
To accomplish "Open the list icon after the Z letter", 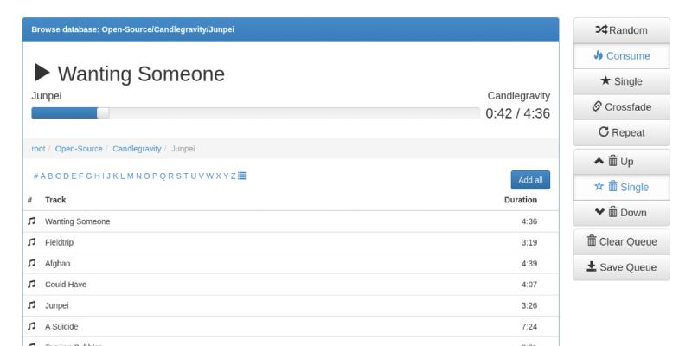I will point(241,176).
